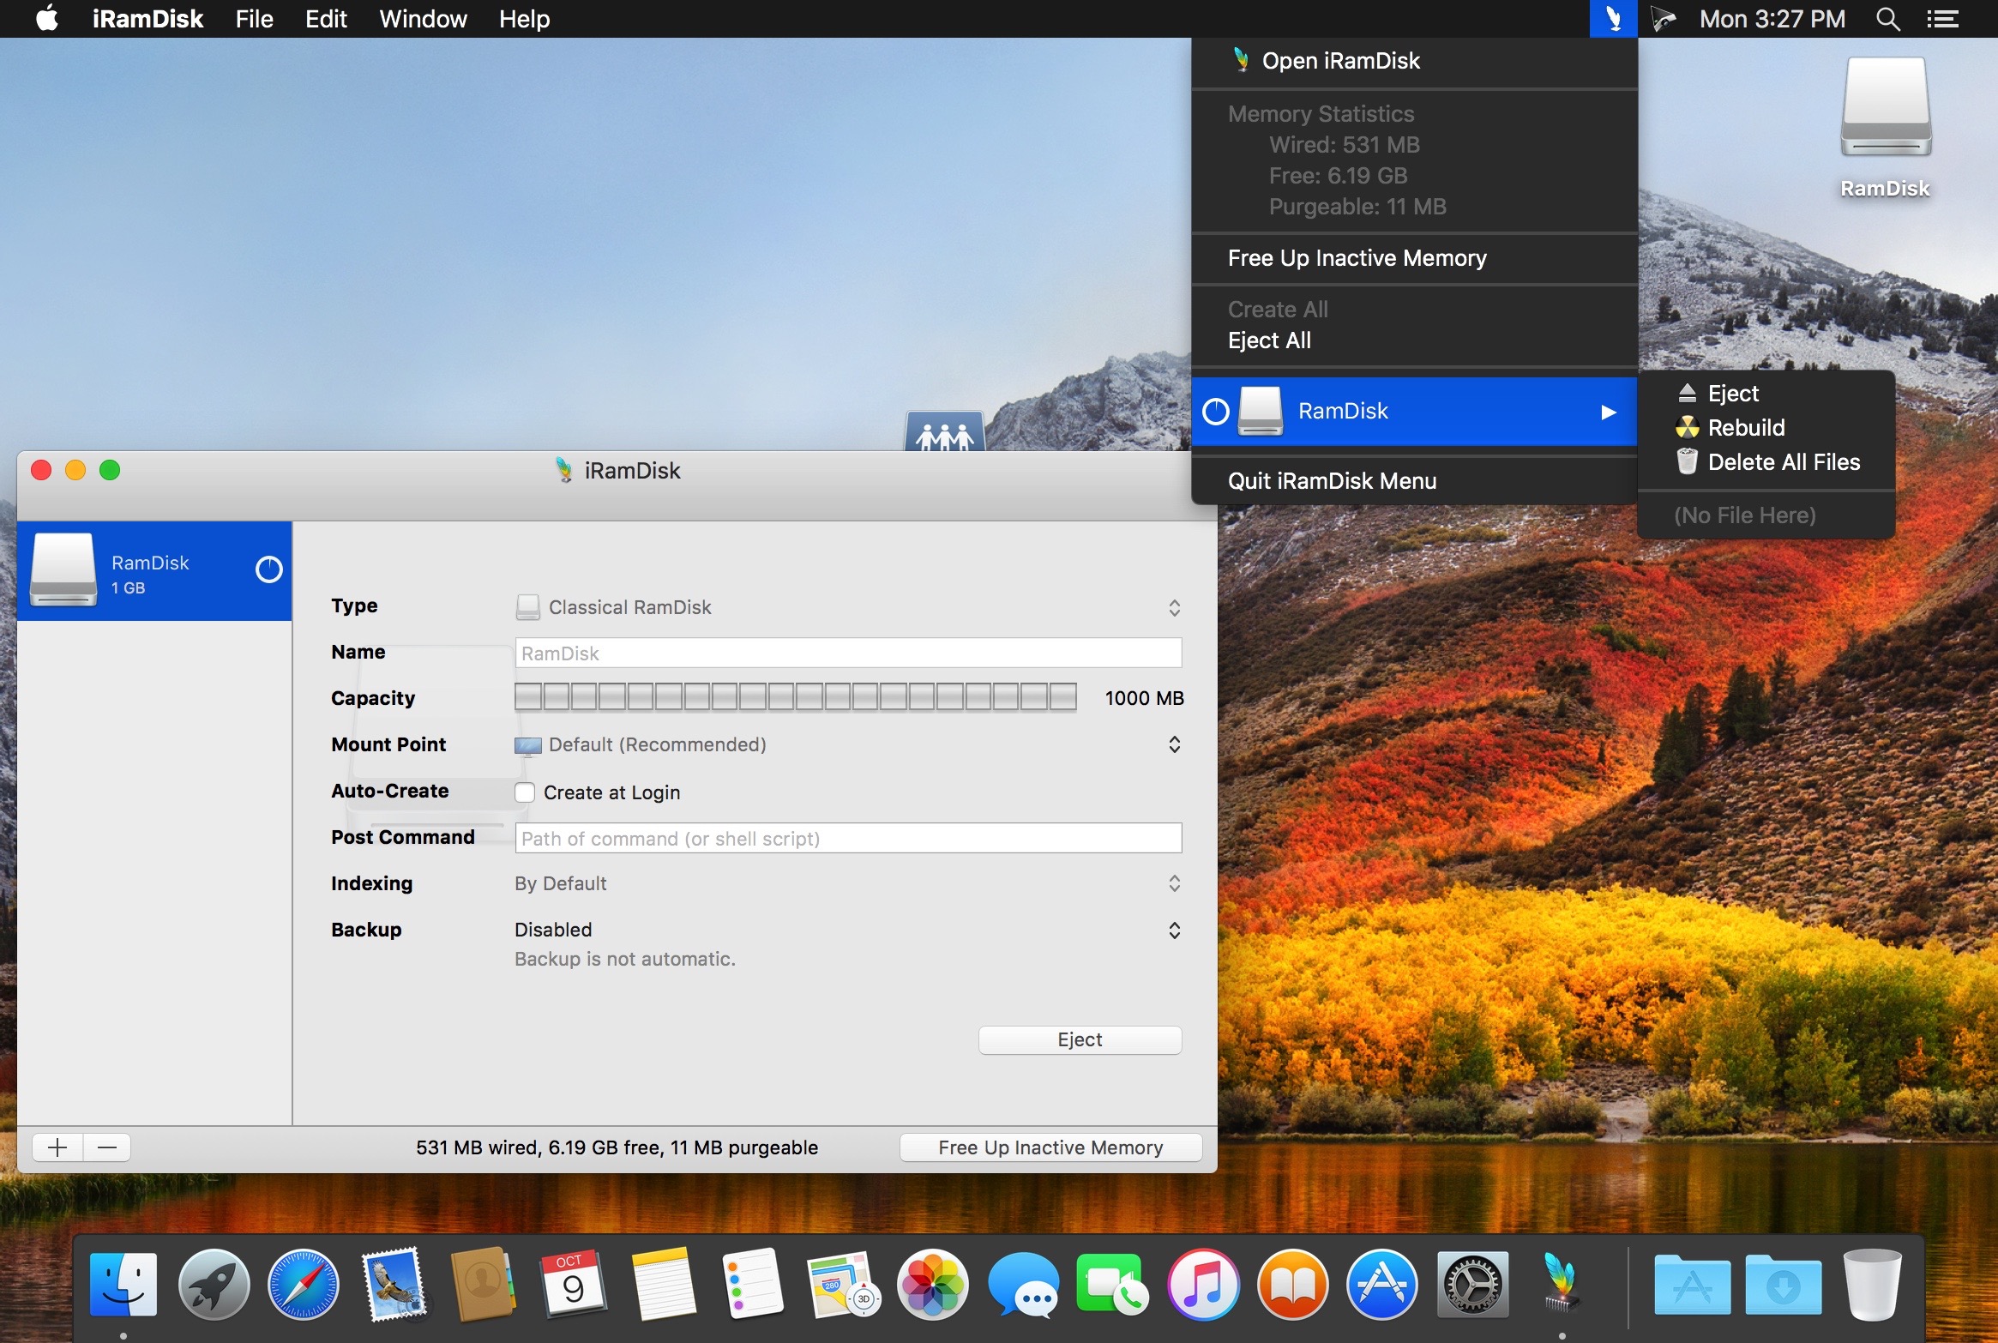Open the Type dropdown Classical RamDisk
This screenshot has width=1998, height=1343.
849,607
